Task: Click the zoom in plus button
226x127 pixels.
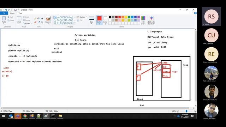Action: click(195, 111)
